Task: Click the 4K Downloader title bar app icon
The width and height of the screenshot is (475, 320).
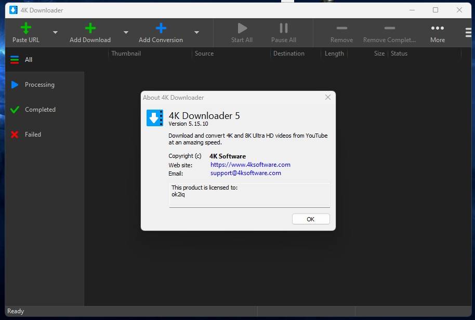Action: click(14, 10)
